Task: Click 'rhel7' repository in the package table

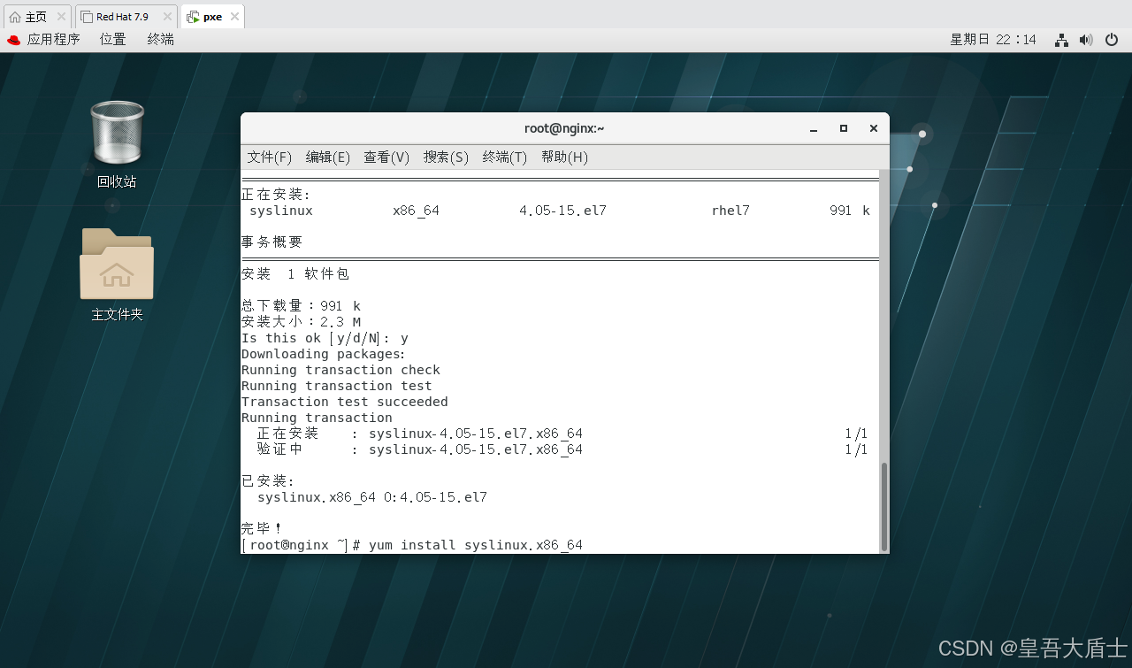Action: tap(730, 211)
